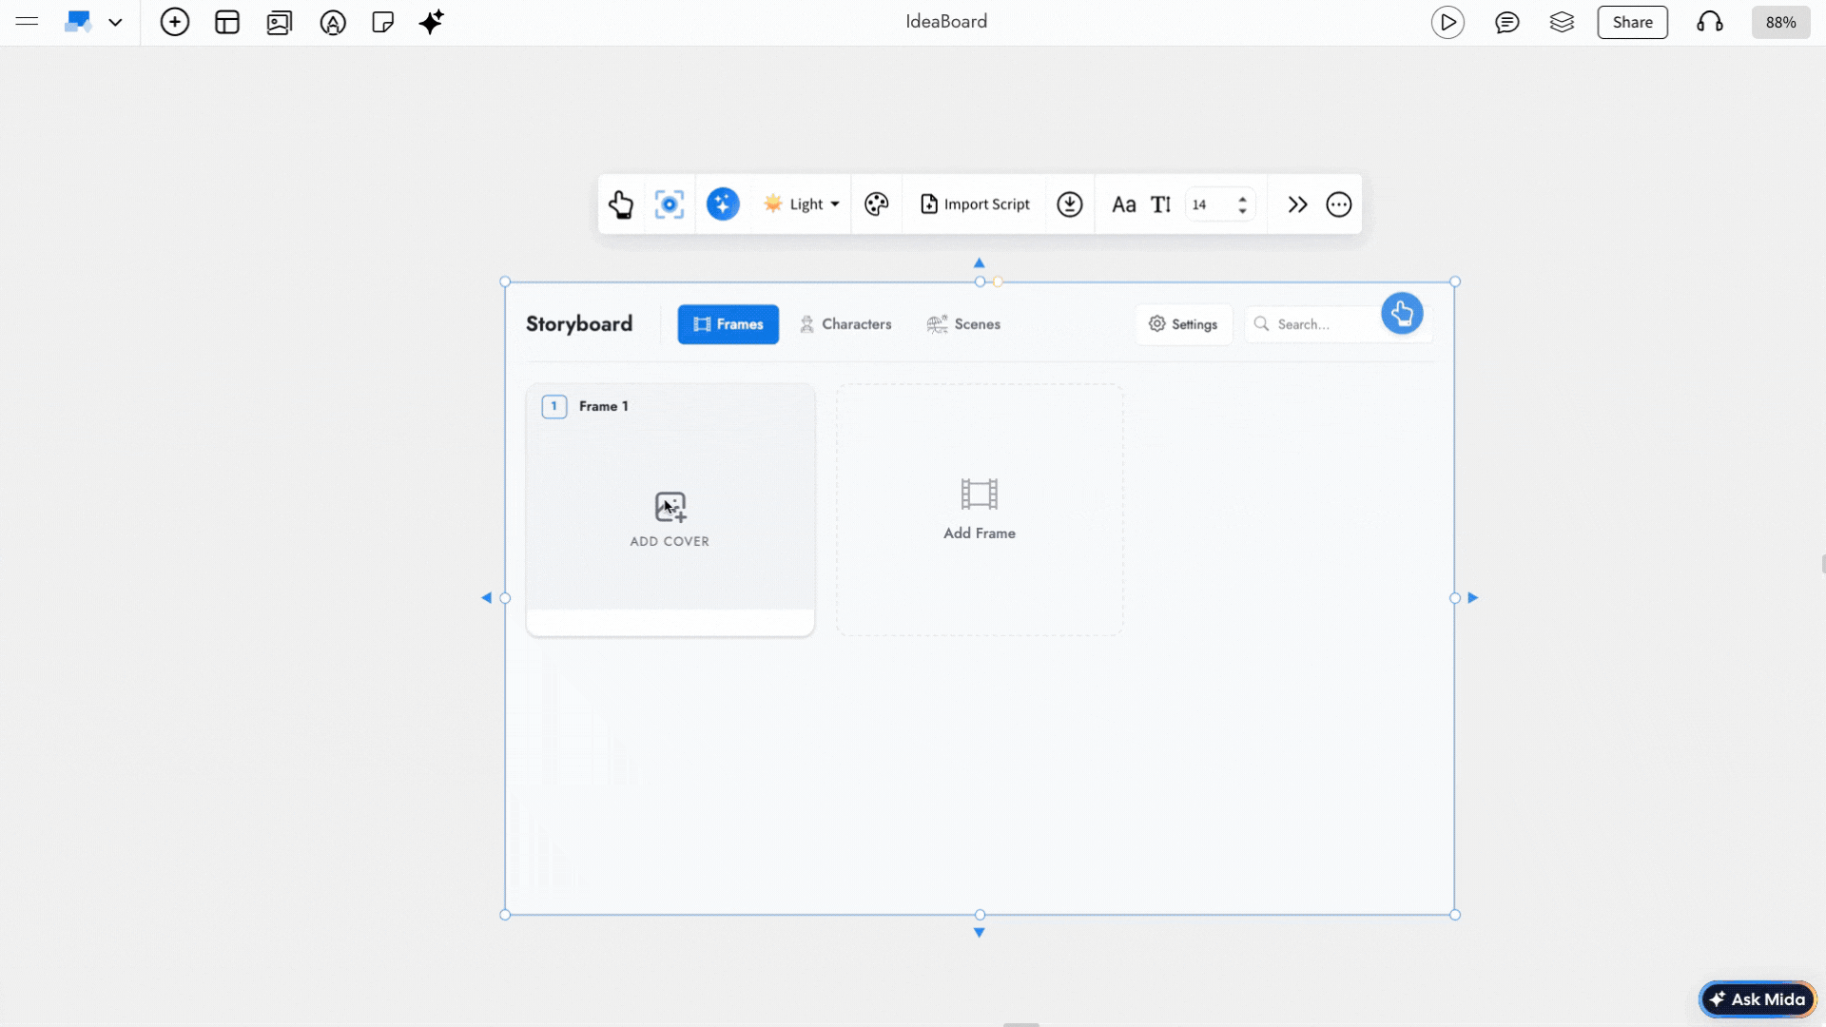Open the Light theme dropdown
The width and height of the screenshot is (1826, 1027).
coord(802,204)
